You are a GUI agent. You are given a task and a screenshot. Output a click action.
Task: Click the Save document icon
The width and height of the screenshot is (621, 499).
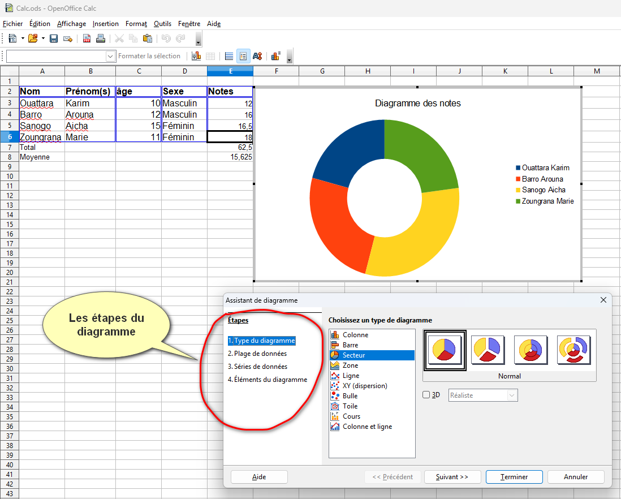click(x=54, y=38)
